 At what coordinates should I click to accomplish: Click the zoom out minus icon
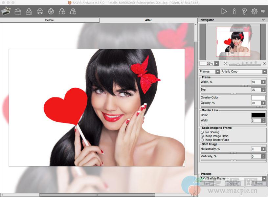click(x=226, y=63)
